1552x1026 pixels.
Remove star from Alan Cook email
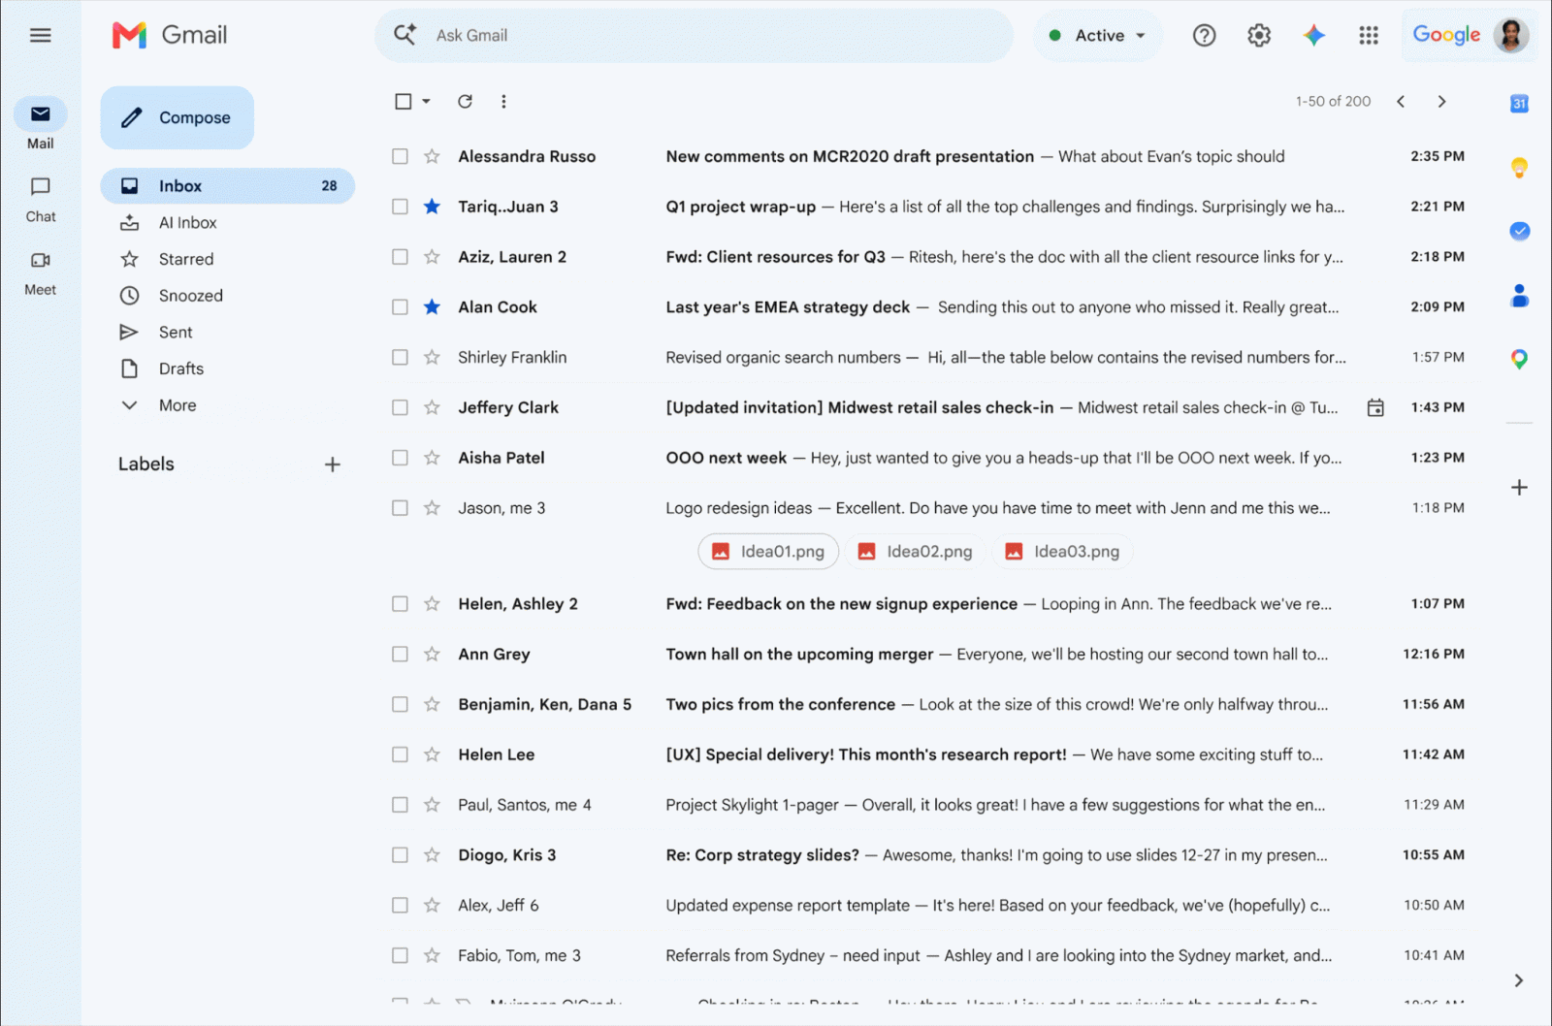pyautogui.click(x=432, y=306)
